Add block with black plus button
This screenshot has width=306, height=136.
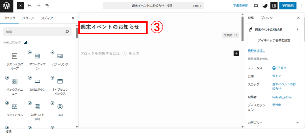click(x=236, y=53)
